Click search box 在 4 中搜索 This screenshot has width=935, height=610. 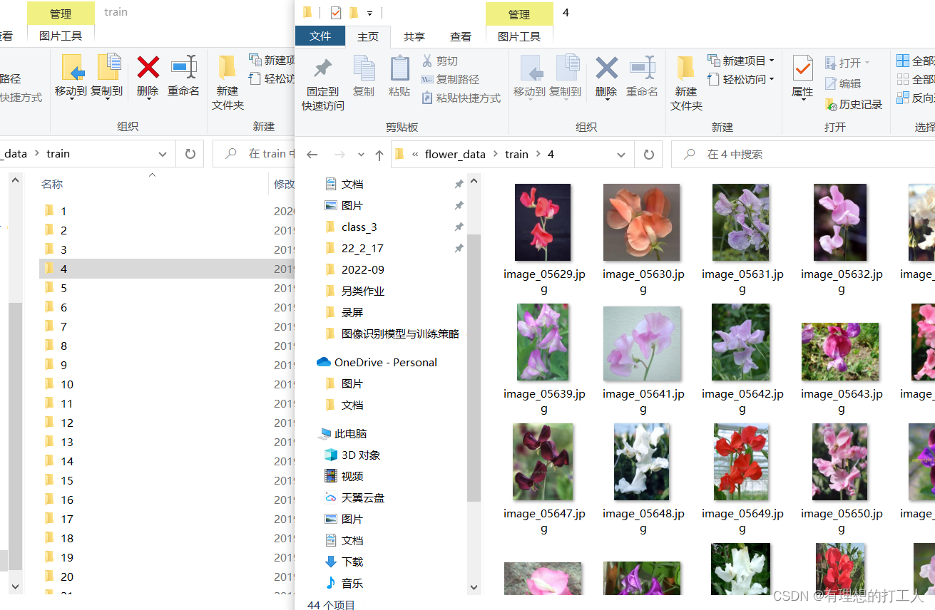[802, 154]
